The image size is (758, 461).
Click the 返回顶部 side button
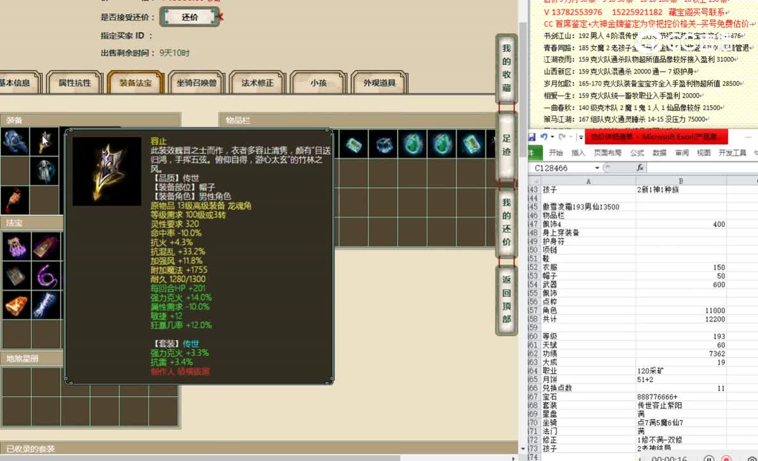pyautogui.click(x=506, y=300)
